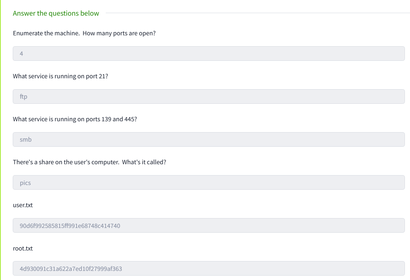Click the hash starting with 90d6f

pos(70,226)
